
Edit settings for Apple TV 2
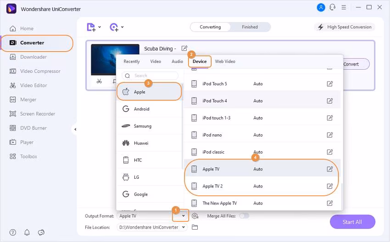click(329, 186)
